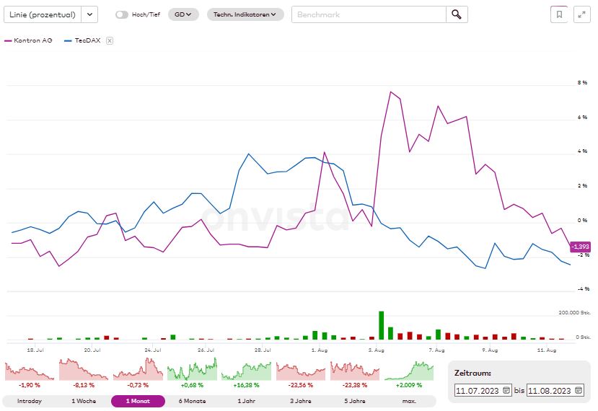The width and height of the screenshot is (598, 411).
Task: Switch to the Intraday timeframe tab
Action: click(29, 401)
